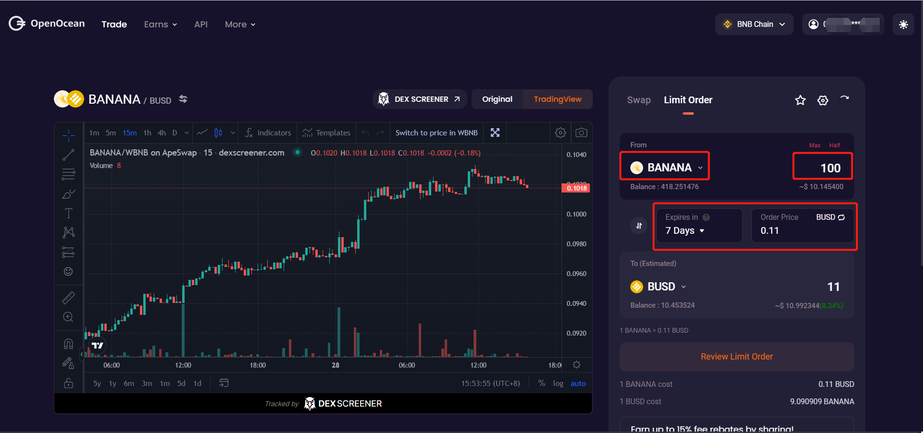Open the go-to-date calendar icon
This screenshot has width=923, height=433.
point(224,383)
